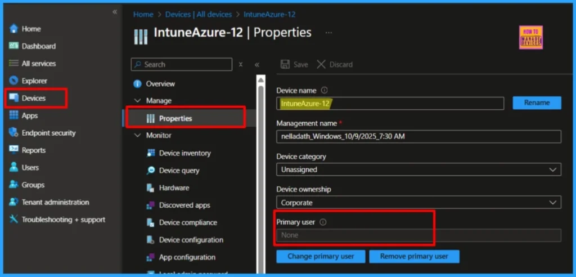The image size is (576, 277).
Task: Open Overview in resource menu
Action: [160, 84]
